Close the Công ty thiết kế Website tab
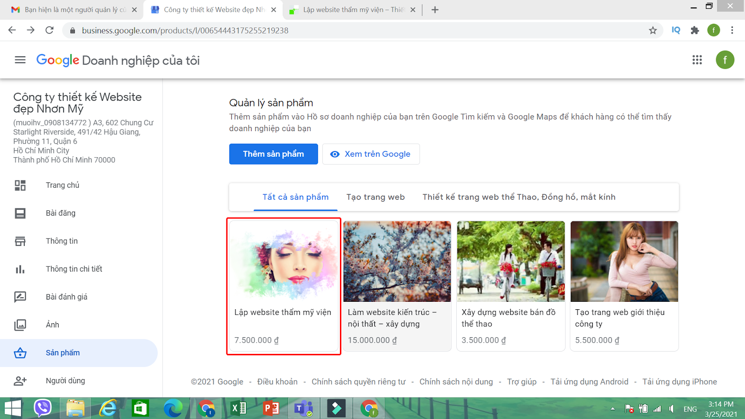Image resolution: width=745 pixels, height=419 pixels. coord(273,10)
